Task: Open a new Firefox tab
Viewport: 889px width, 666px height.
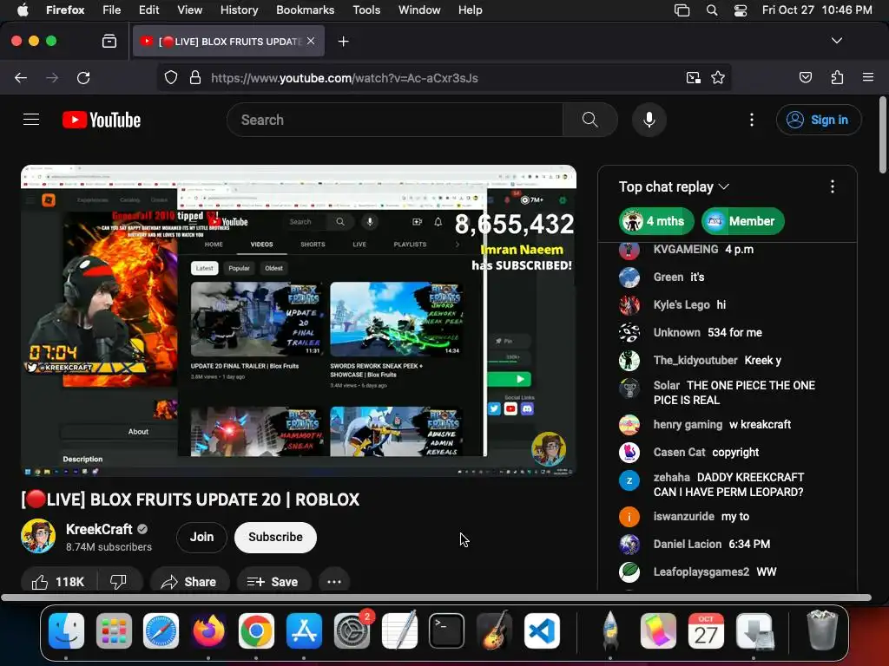Action: [343, 42]
